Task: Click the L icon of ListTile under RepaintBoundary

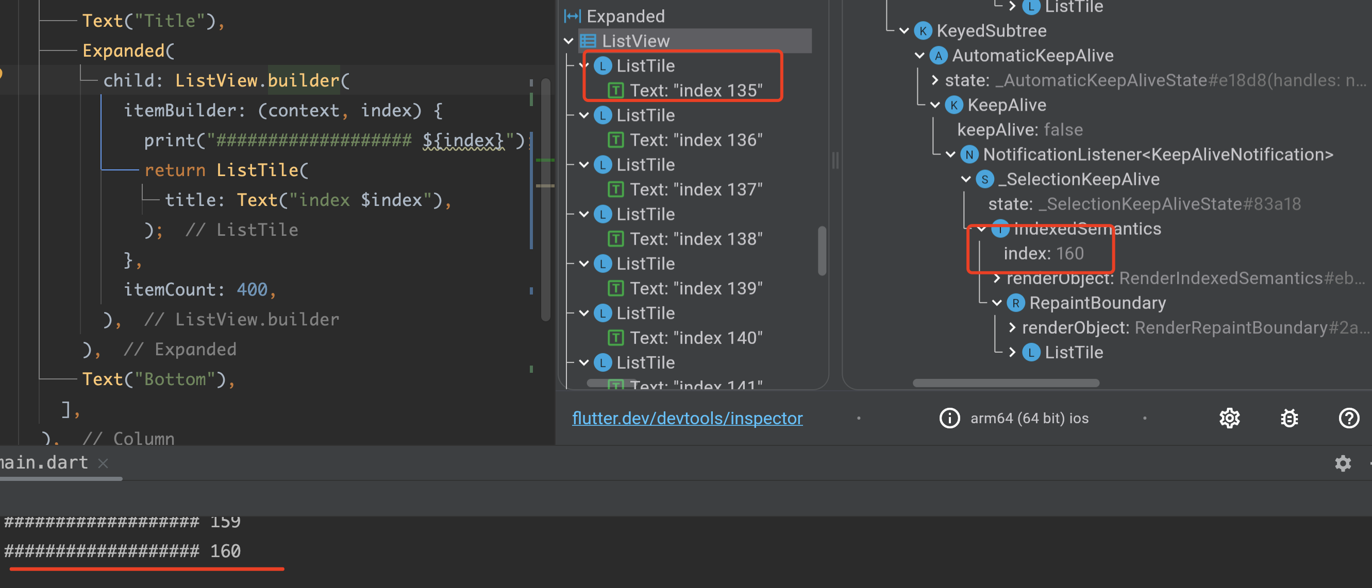Action: click(1031, 352)
